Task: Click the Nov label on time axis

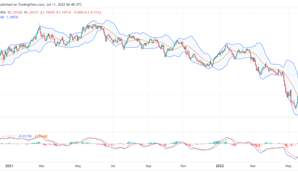Action: 183,166
